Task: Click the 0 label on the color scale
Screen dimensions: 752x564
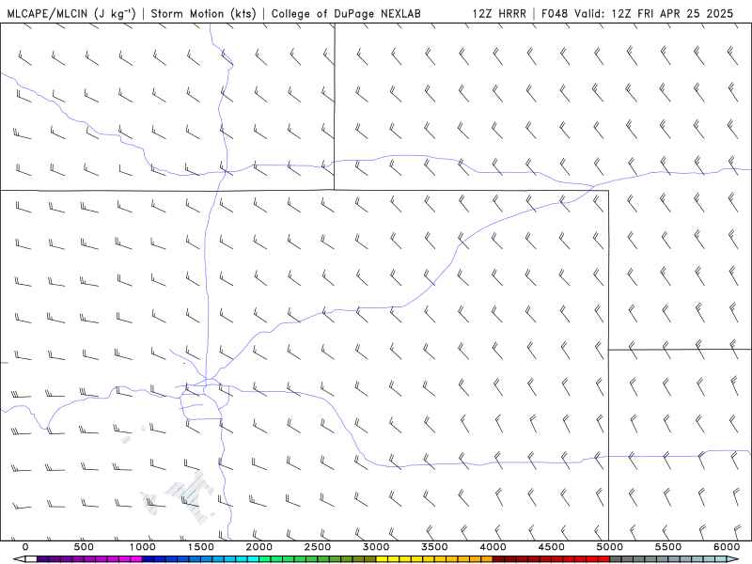Action: coord(25,547)
